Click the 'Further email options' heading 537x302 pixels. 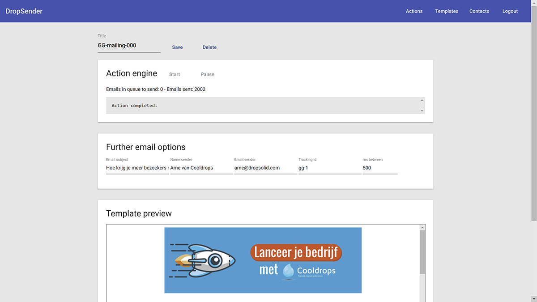146,147
